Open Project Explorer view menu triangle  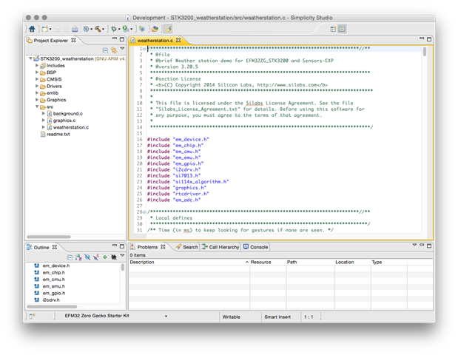[122, 49]
